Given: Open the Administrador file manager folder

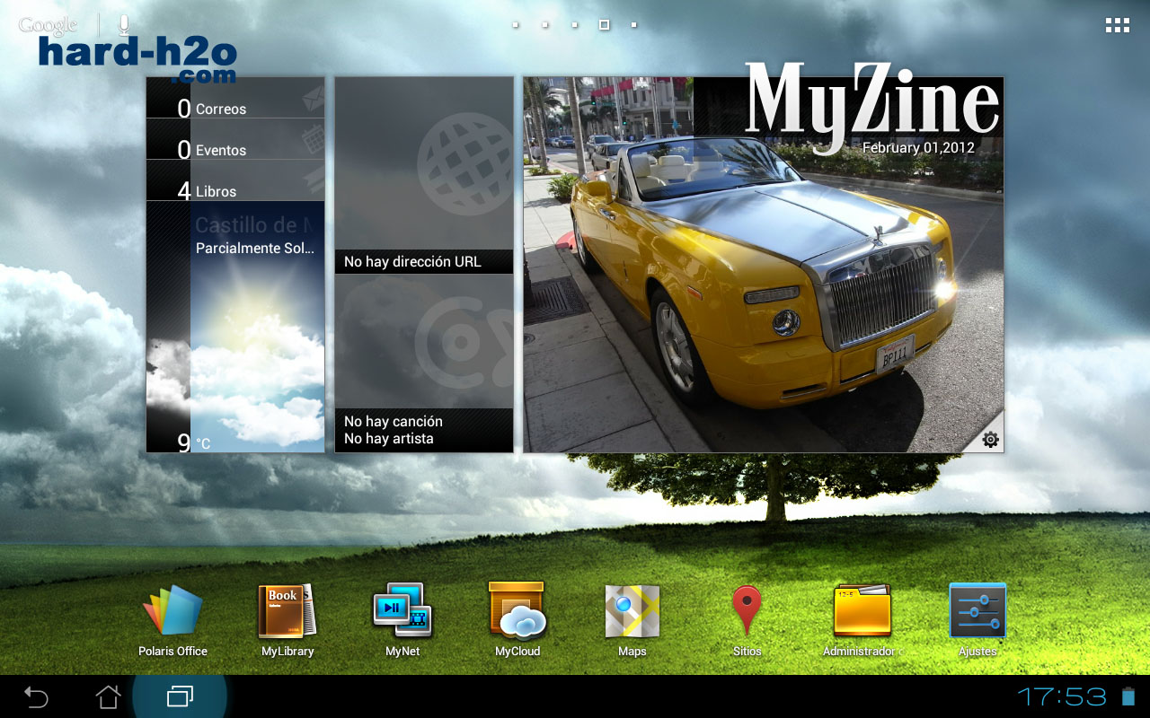Looking at the screenshot, I should tap(862, 620).
